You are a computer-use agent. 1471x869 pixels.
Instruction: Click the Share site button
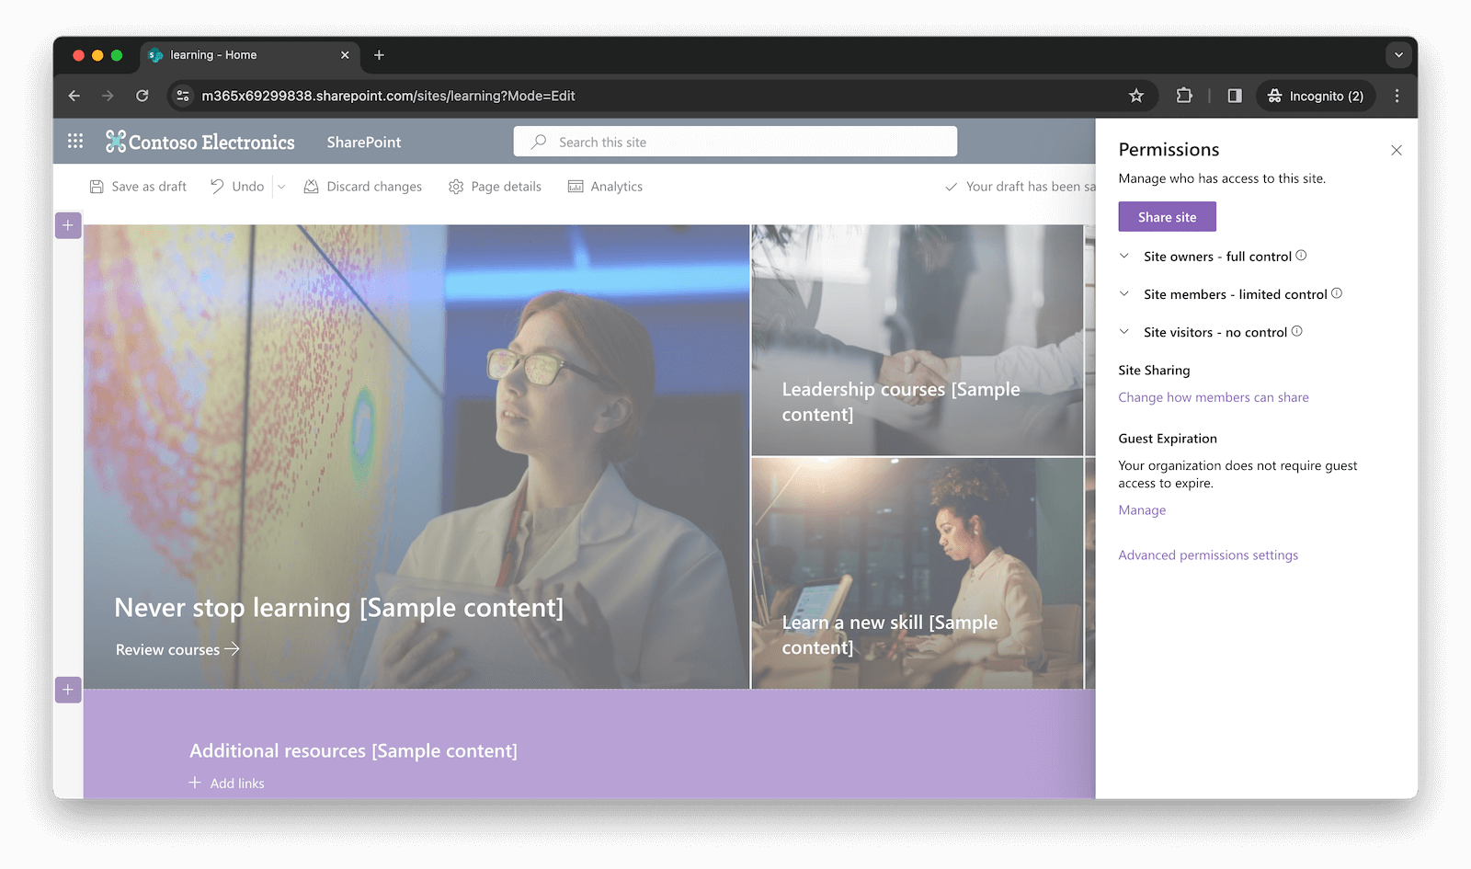1167,216
